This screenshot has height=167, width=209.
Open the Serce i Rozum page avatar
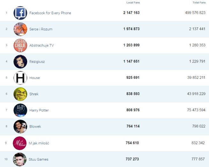pos(20,29)
